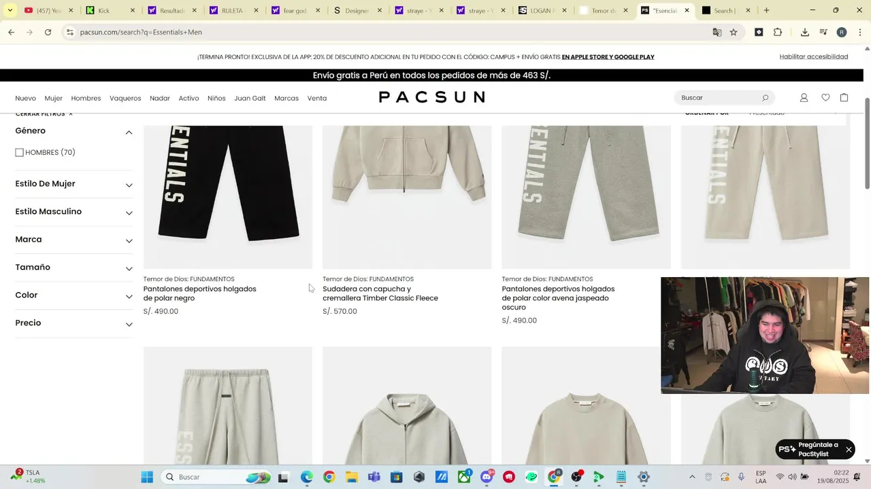
Task: Open File Explorer from taskbar
Action: click(351, 477)
